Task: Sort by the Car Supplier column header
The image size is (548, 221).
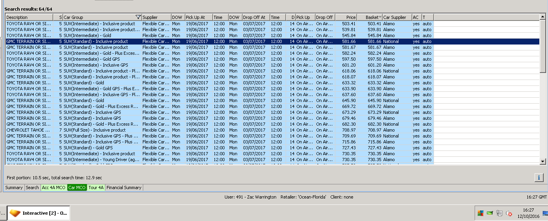Action: click(397, 17)
